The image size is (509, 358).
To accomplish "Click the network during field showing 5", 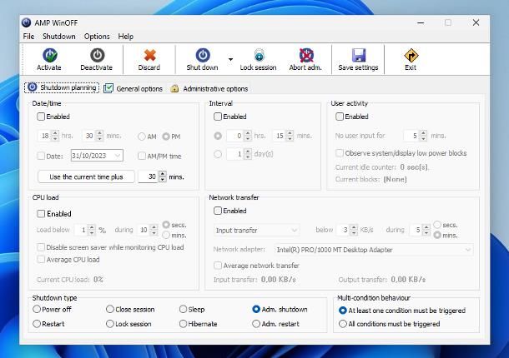I will pyautogui.click(x=416, y=230).
